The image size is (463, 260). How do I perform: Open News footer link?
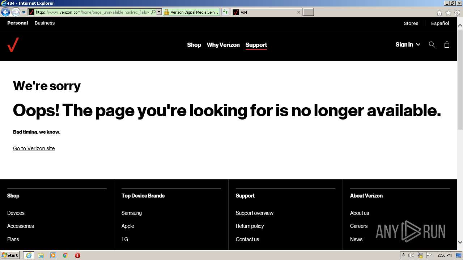(x=356, y=239)
